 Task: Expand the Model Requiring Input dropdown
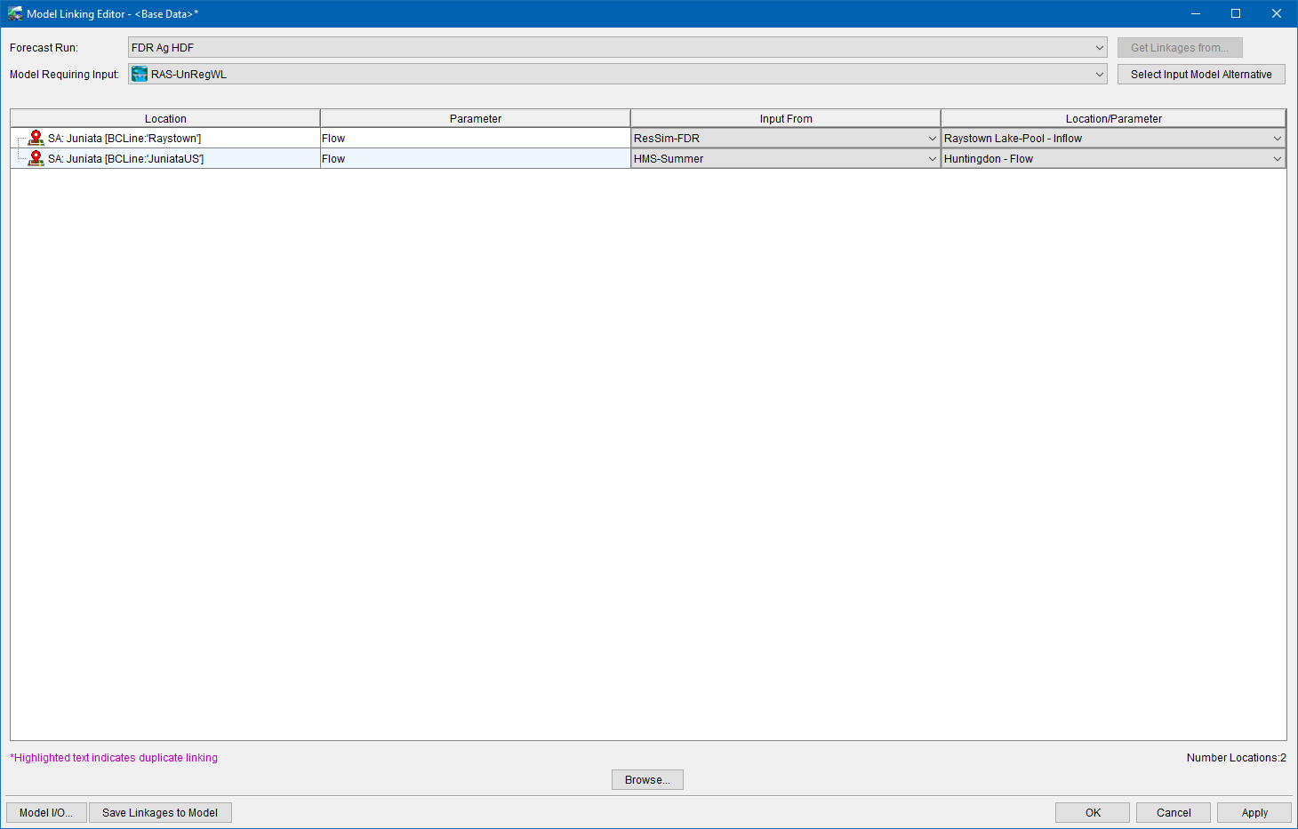[x=1099, y=75]
